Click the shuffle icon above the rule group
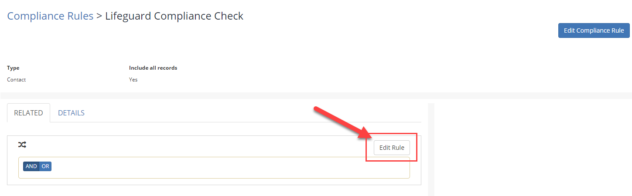This screenshot has height=196, width=632. click(22, 145)
